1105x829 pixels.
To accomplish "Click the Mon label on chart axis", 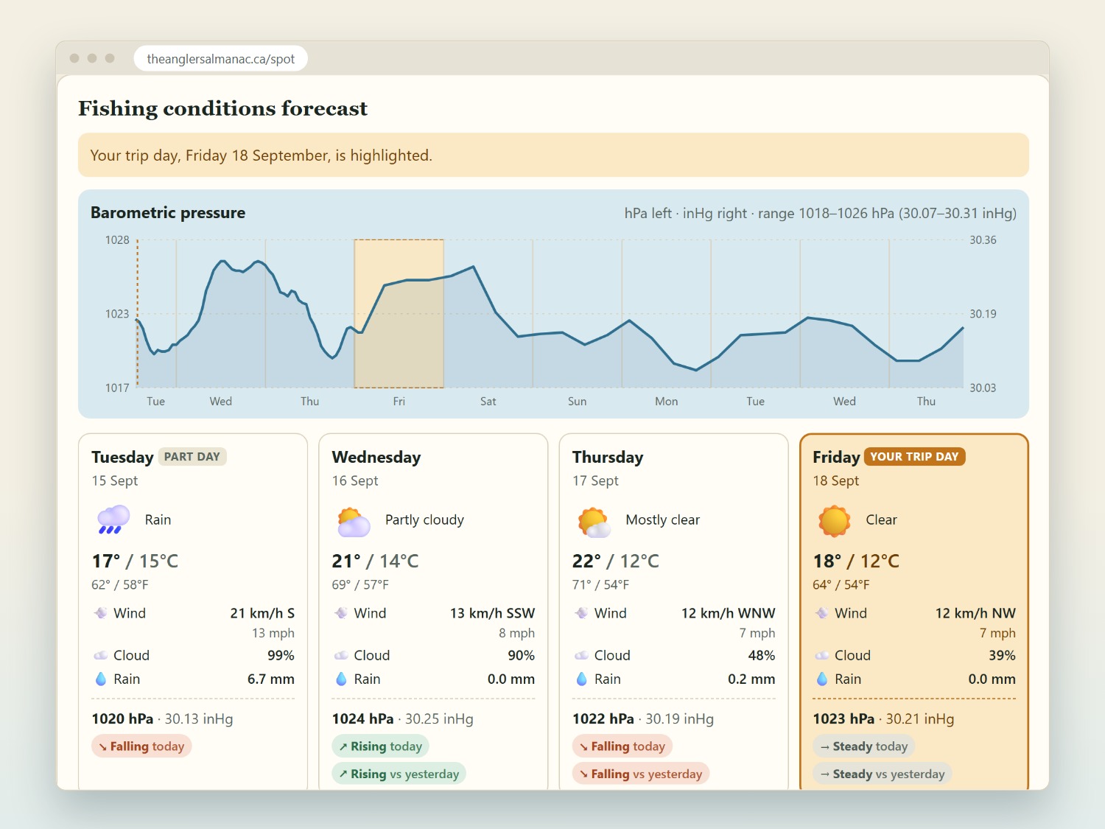I will 666,402.
